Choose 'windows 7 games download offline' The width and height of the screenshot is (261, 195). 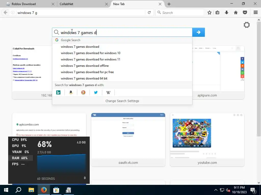coord(122,66)
